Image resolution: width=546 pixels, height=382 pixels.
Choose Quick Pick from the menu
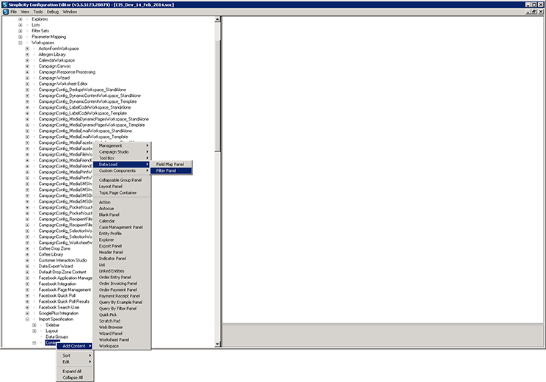(x=122, y=314)
